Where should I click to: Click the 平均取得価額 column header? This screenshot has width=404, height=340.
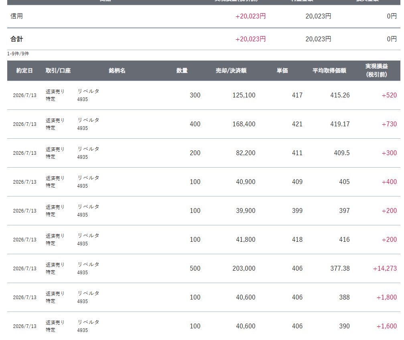[329, 71]
